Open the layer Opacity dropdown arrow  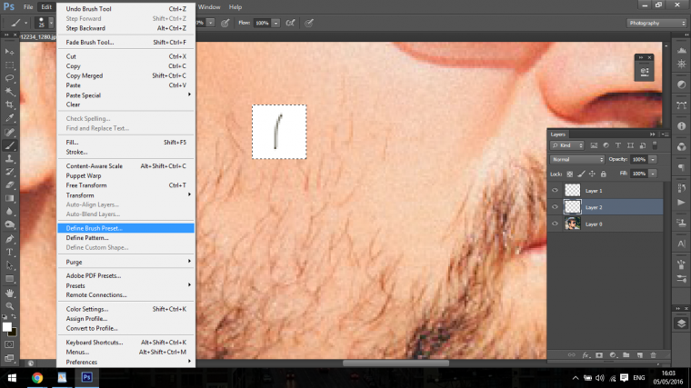pos(653,159)
